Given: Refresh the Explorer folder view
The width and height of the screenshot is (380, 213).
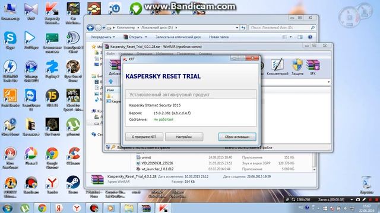Looking at the screenshot, I should pyautogui.click(x=243, y=28).
